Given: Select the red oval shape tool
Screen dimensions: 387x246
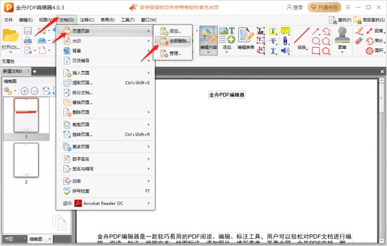Looking at the screenshot, I should pyautogui.click(x=316, y=41).
